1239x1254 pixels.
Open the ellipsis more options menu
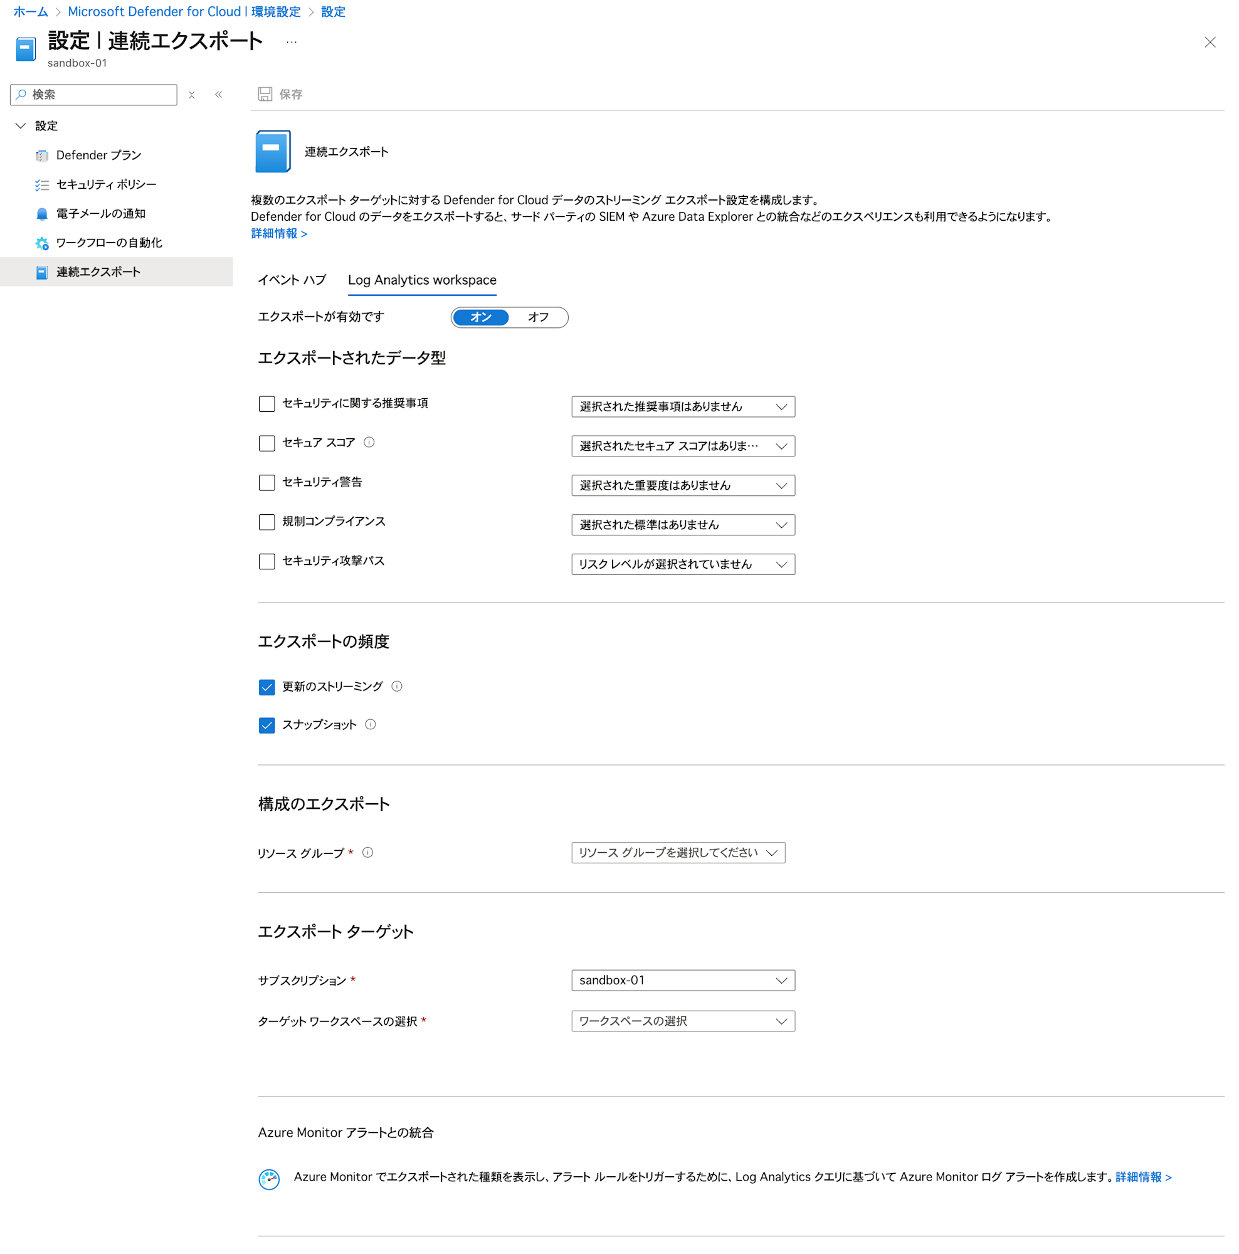(x=292, y=42)
